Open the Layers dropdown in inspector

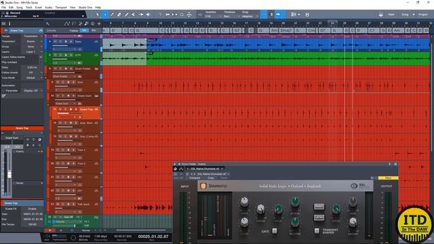pyautogui.click(x=32, y=52)
